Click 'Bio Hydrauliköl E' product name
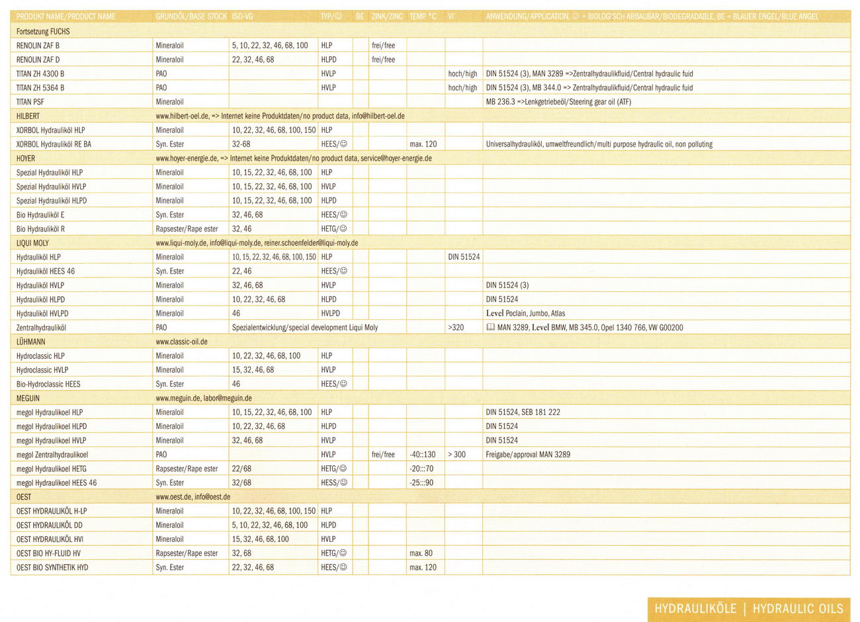This screenshot has height=622, width=860. click(40, 215)
